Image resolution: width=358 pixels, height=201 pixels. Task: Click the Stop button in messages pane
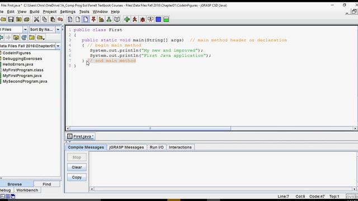(77, 157)
